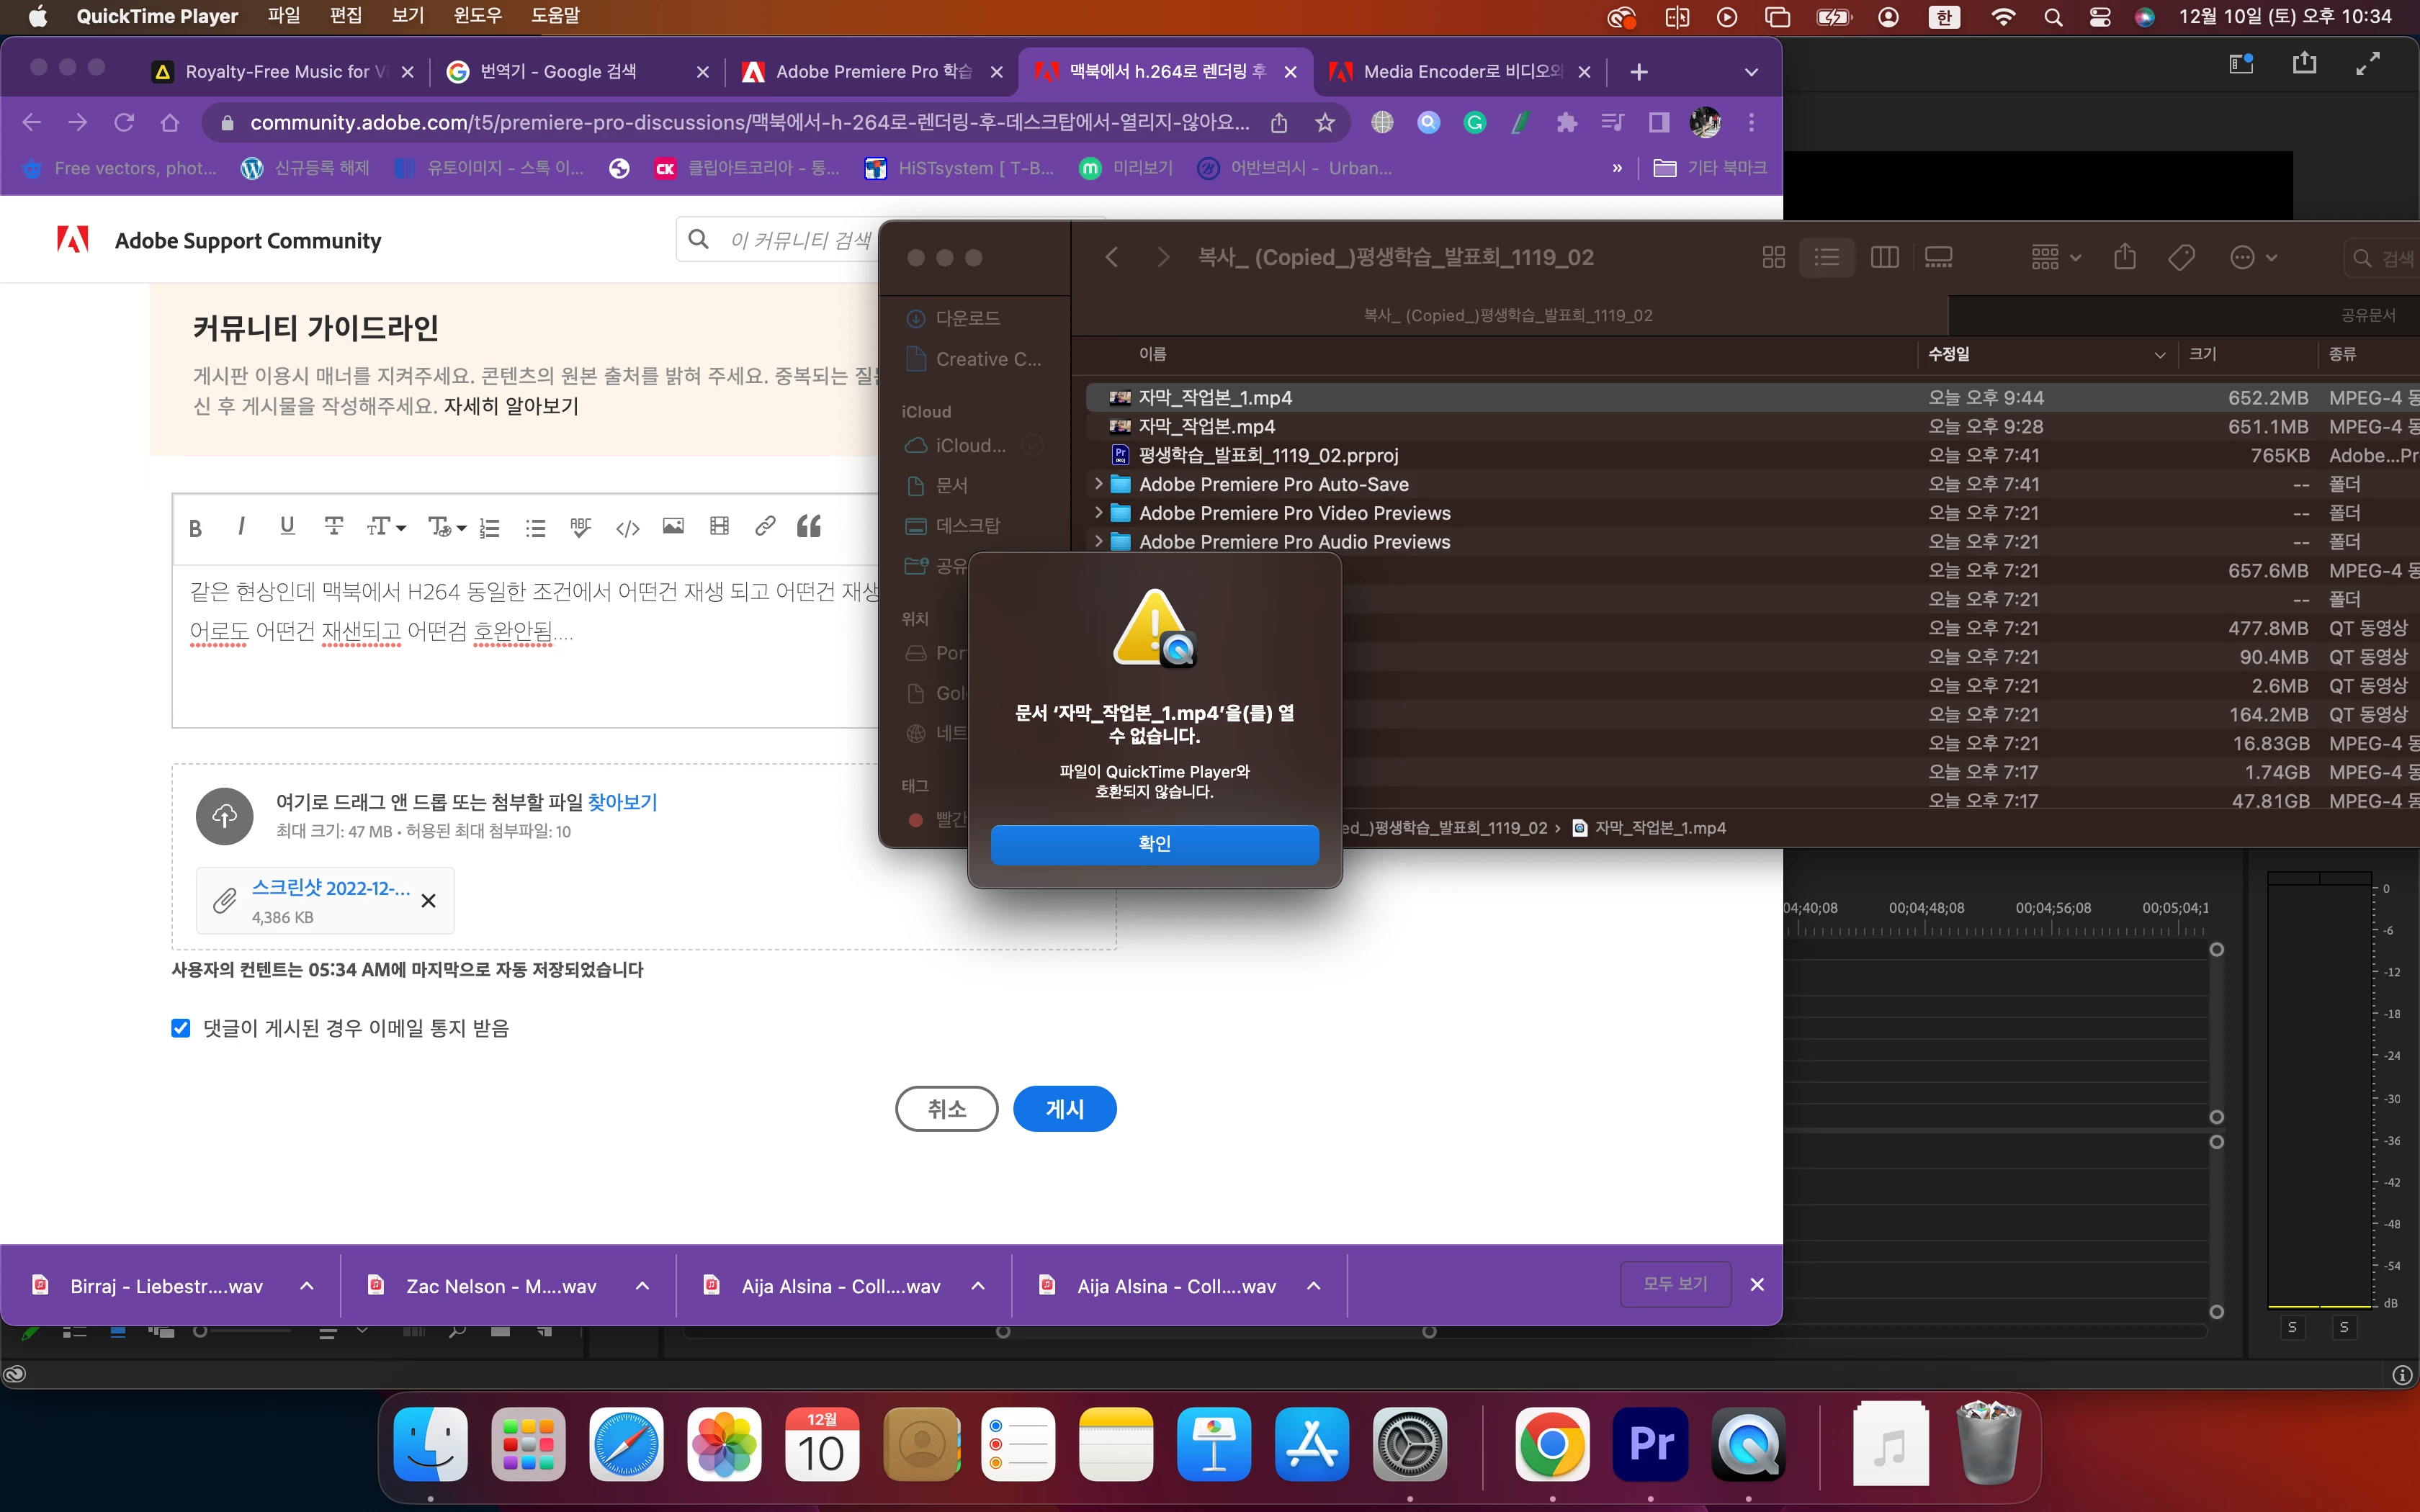Open the 보기 menu in the menu bar

(407, 16)
